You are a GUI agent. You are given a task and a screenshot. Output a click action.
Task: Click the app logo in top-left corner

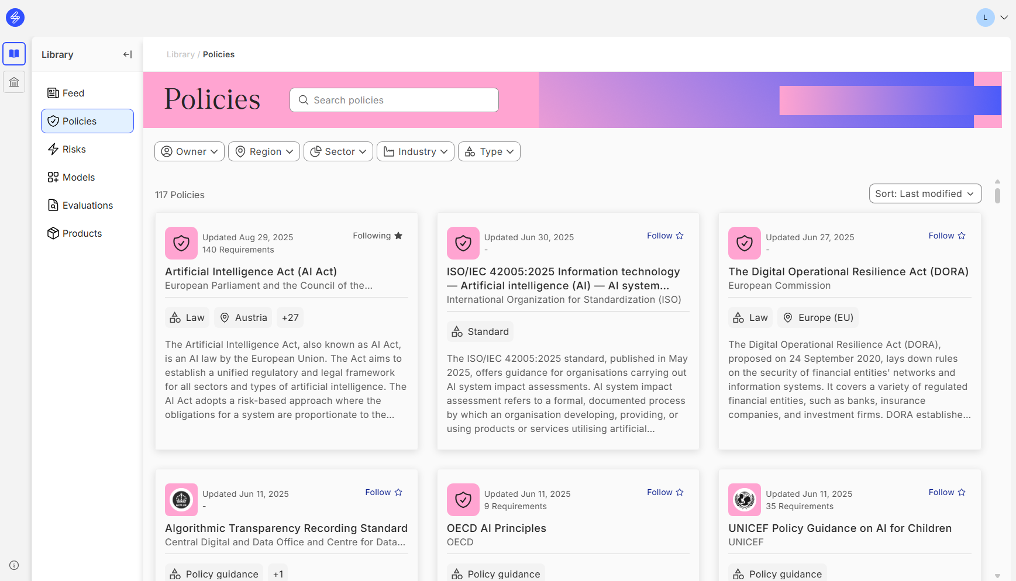(x=15, y=18)
